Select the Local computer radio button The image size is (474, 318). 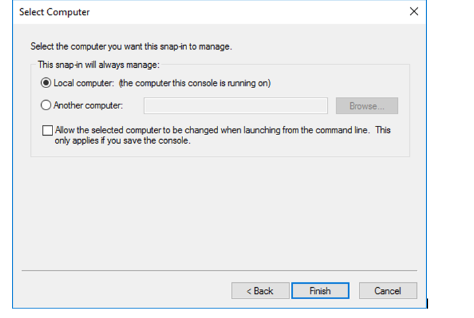click(x=46, y=83)
